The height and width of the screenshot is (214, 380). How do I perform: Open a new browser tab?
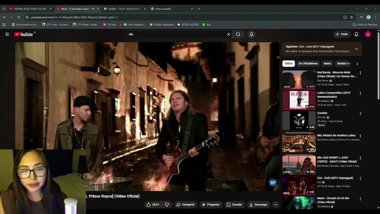tap(199, 9)
